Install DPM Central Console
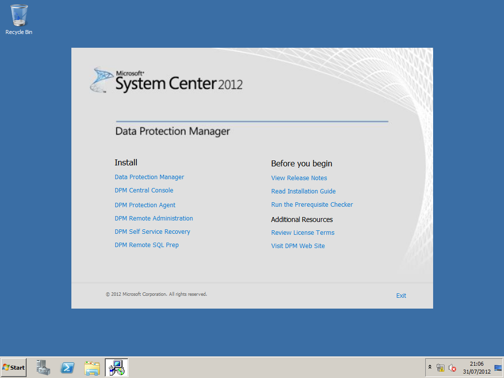The image size is (504, 378). [144, 190]
